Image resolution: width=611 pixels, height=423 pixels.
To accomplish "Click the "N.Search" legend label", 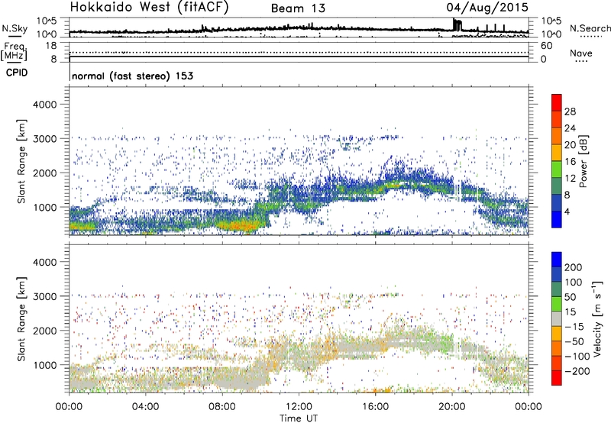I will click(590, 28).
